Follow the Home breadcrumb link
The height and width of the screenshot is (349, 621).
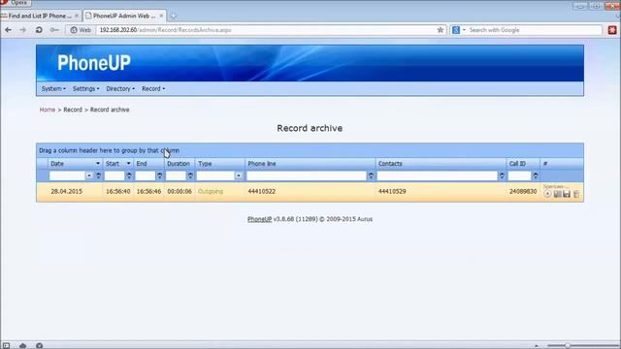click(x=48, y=110)
